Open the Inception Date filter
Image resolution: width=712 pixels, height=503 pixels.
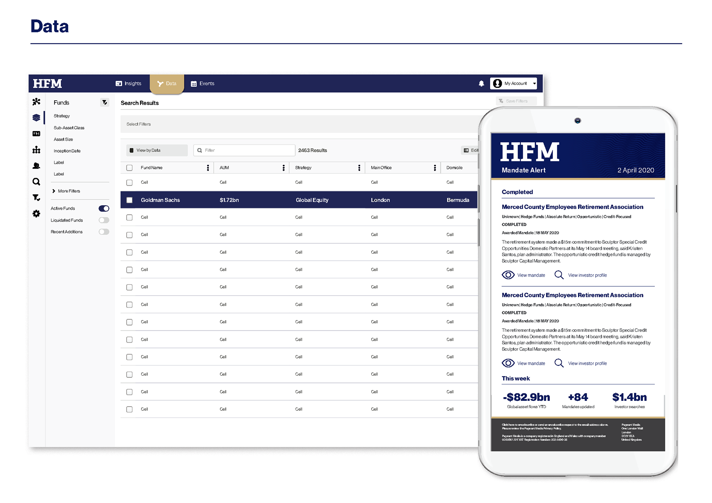pyautogui.click(x=67, y=151)
